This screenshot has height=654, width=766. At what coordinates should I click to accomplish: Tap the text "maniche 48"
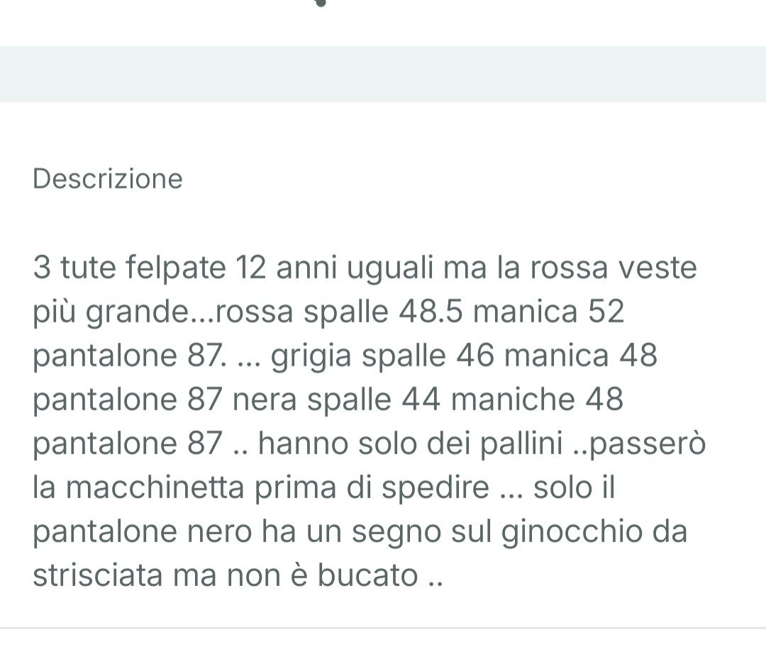click(x=537, y=400)
